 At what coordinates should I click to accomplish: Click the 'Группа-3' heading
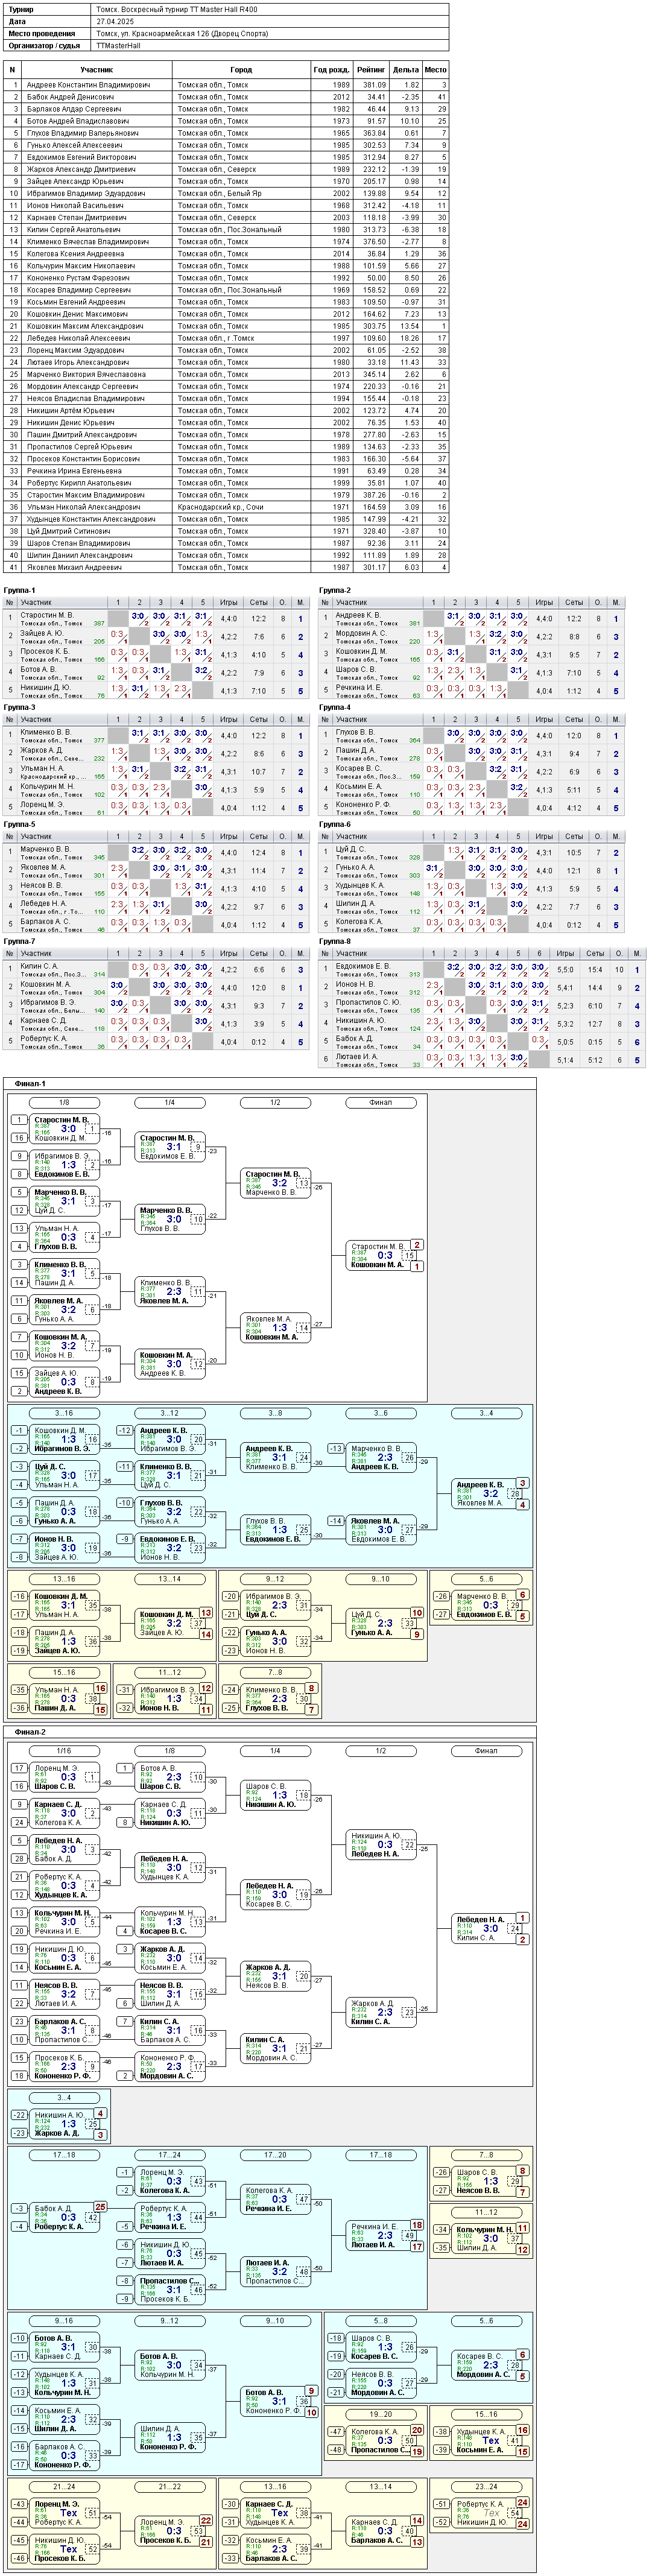(x=19, y=707)
